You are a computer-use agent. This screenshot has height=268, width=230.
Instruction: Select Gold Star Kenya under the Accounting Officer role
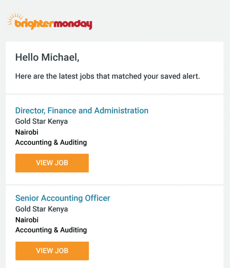click(41, 209)
